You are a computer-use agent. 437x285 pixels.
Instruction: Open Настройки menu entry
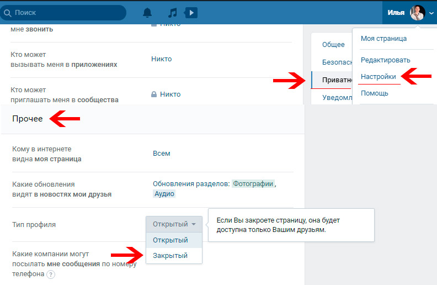[x=378, y=77]
